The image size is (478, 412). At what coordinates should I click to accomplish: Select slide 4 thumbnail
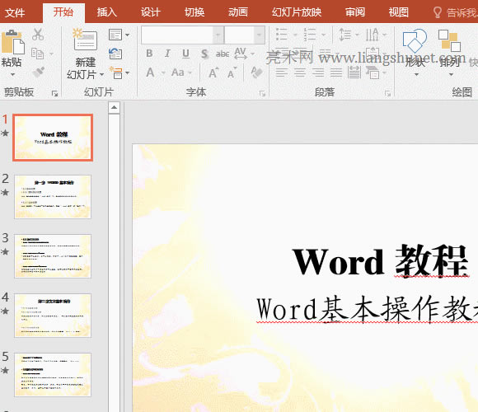(53, 316)
